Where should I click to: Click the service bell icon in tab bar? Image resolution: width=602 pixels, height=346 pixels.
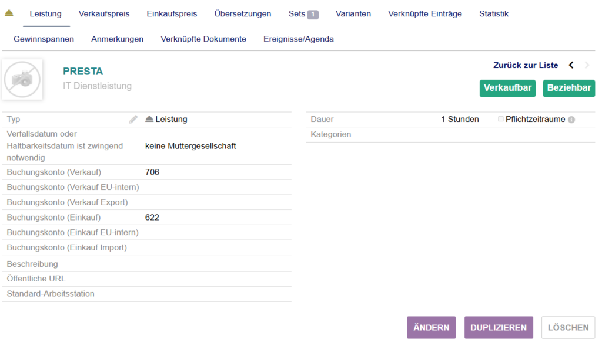coord(9,13)
